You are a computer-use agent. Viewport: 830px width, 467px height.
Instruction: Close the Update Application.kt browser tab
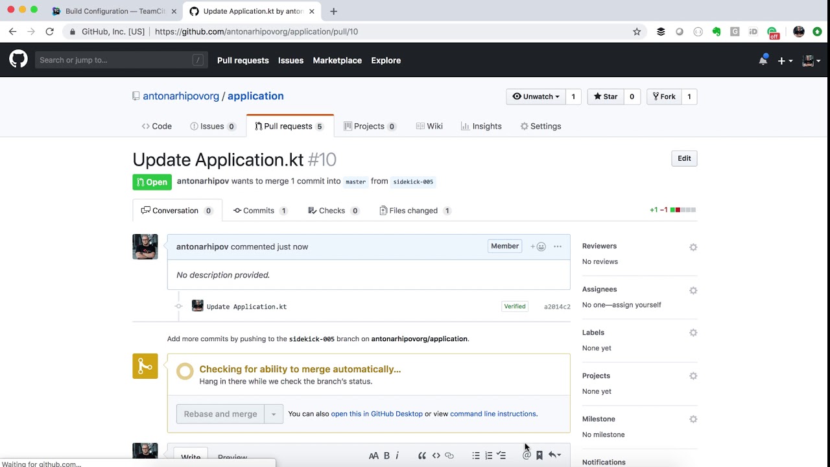tap(311, 11)
